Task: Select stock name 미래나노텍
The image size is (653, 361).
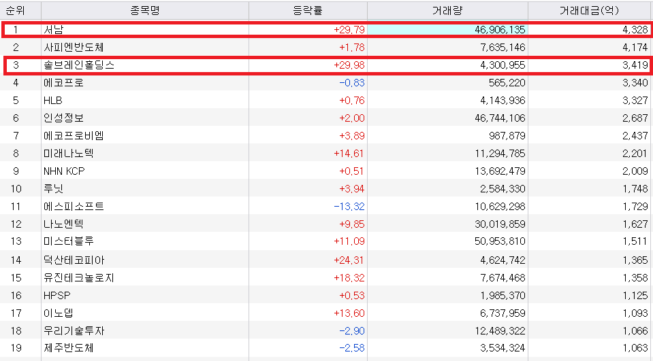Action: pyautogui.click(x=69, y=154)
